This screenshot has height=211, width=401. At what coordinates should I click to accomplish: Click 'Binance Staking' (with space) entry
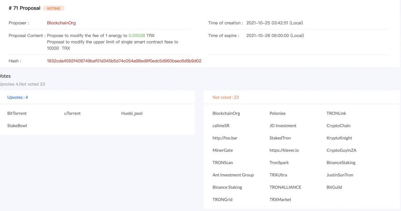227,187
